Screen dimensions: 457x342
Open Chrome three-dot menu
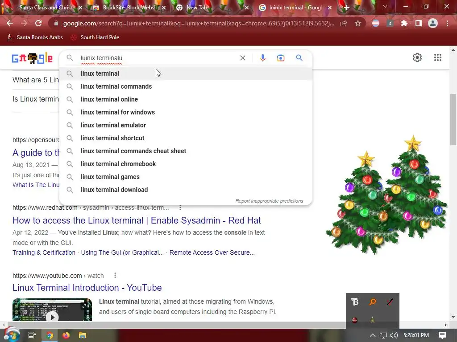447,23
